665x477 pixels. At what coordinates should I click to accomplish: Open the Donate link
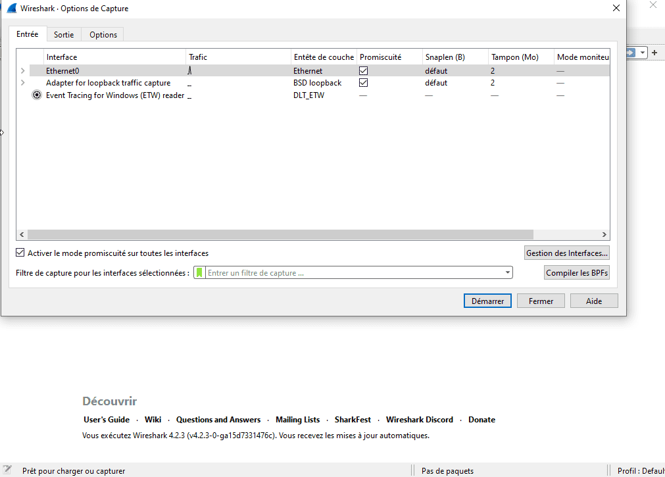tap(481, 419)
